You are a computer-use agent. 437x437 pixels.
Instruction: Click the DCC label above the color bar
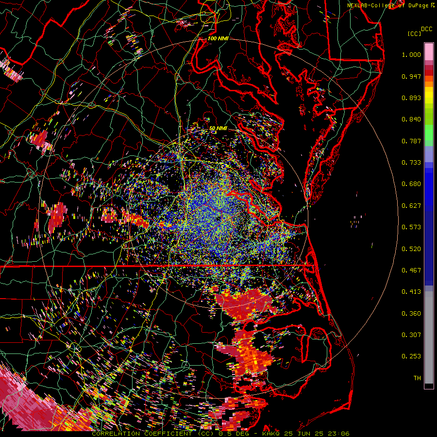coord(426,29)
